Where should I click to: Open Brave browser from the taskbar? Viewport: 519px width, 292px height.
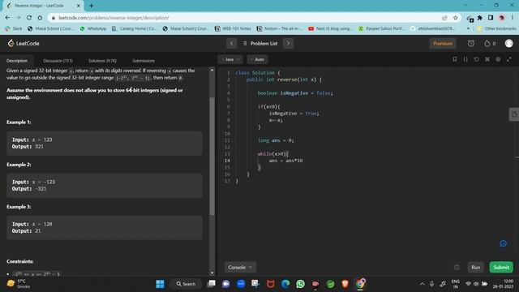[345, 284]
